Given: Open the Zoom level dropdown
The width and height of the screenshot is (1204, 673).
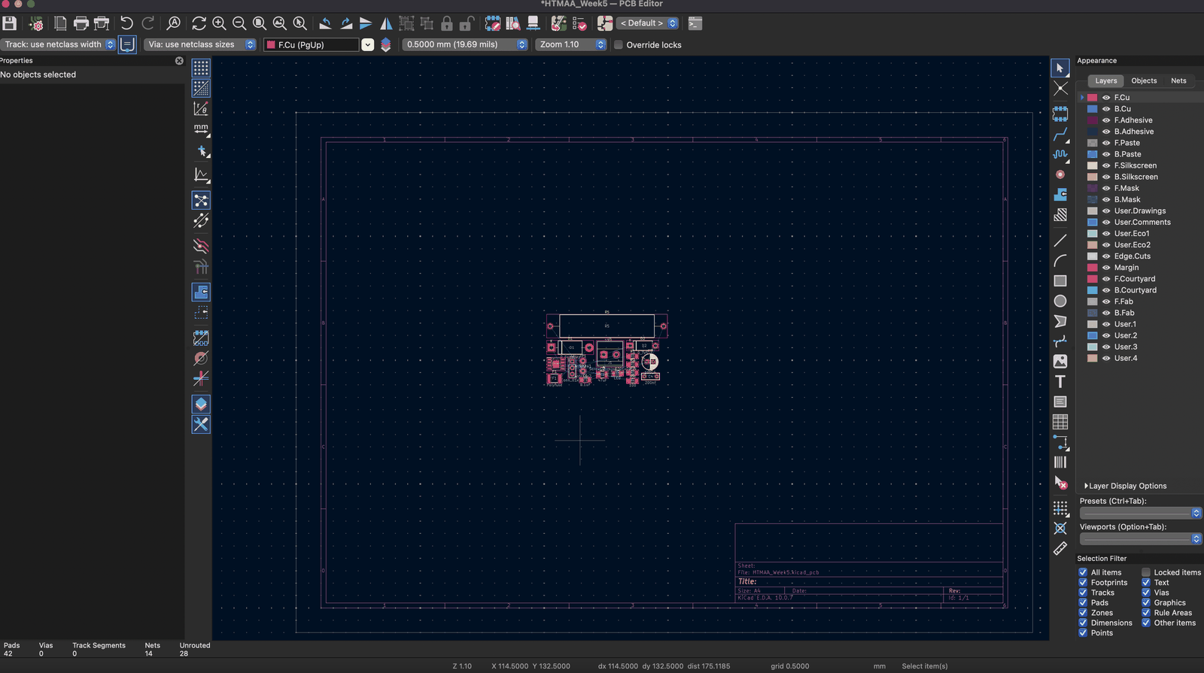Looking at the screenshot, I should pos(571,44).
